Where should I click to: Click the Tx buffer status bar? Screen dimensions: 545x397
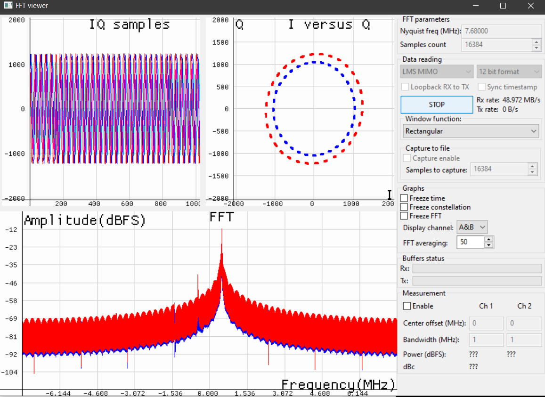coord(477,281)
